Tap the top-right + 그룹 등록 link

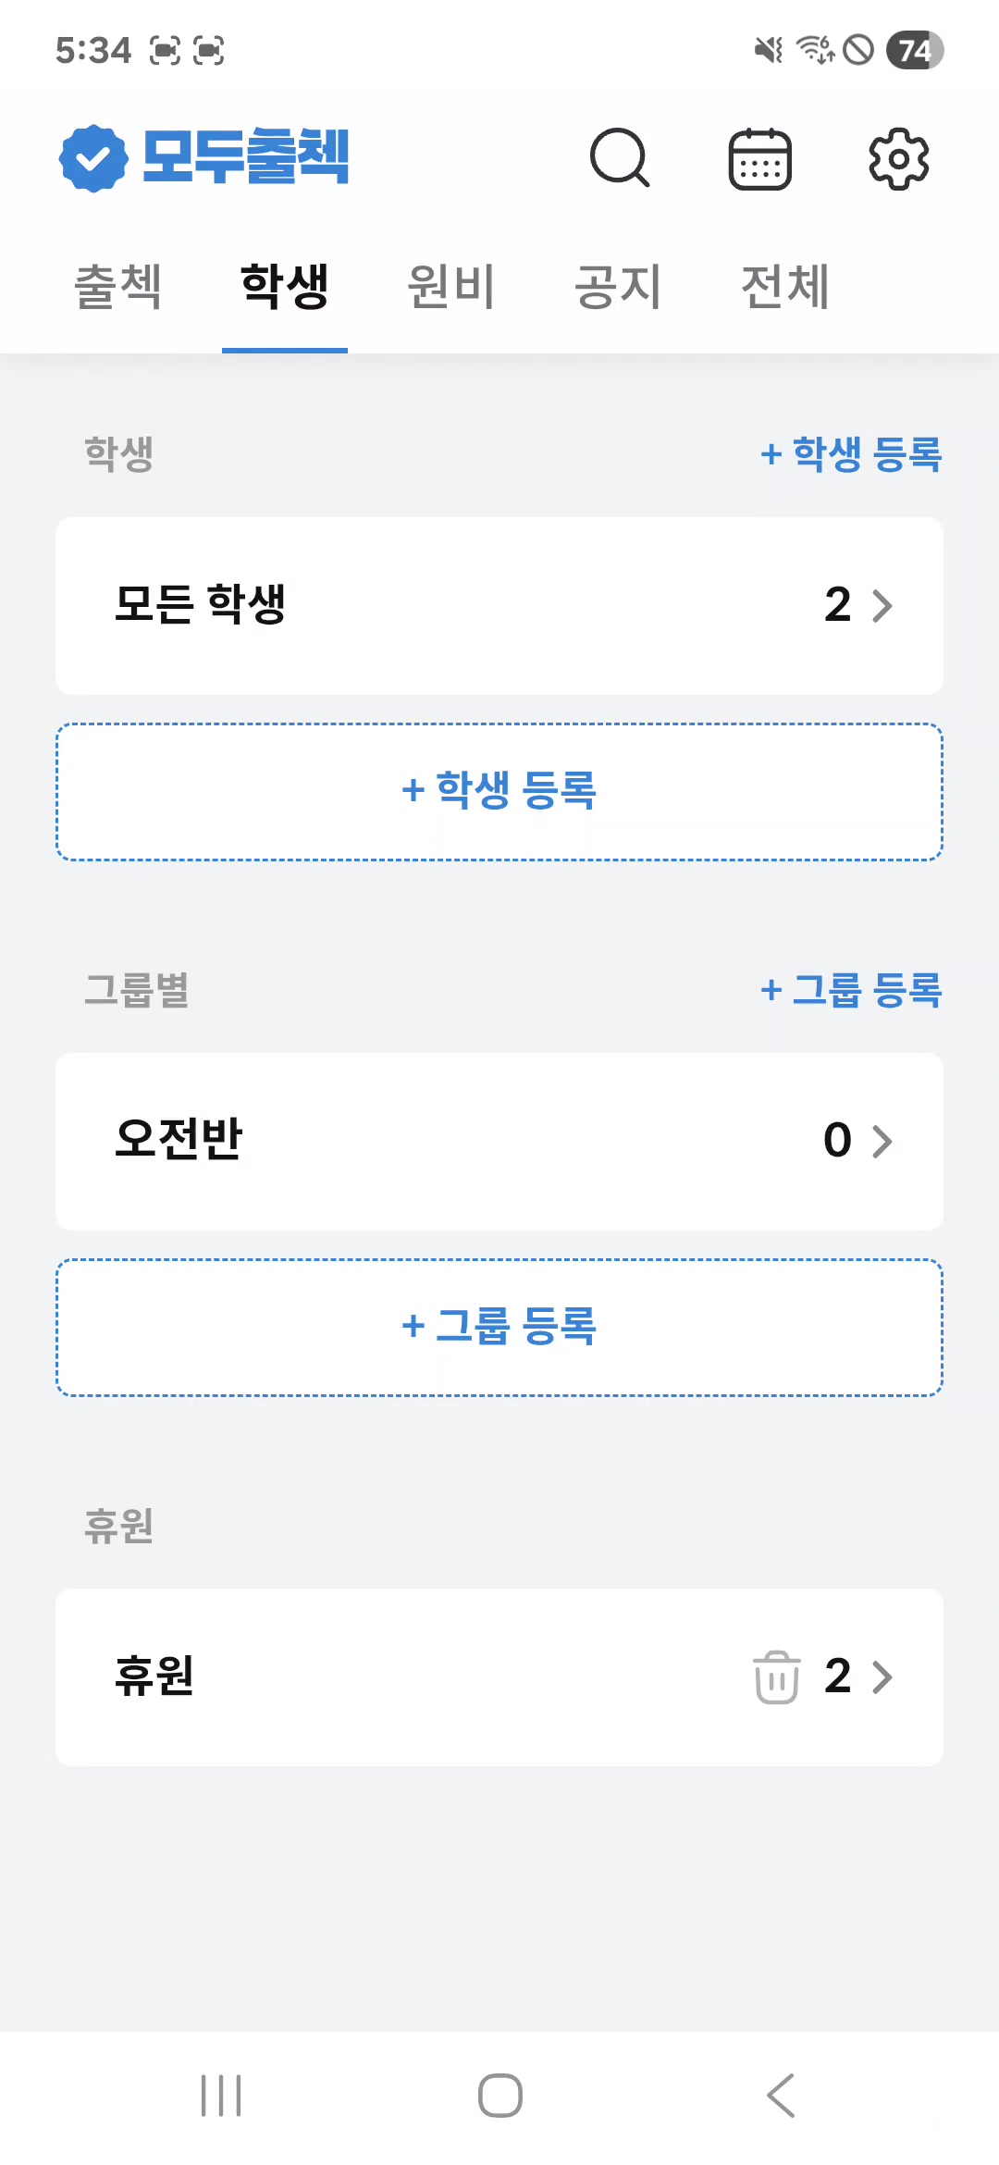tap(851, 990)
